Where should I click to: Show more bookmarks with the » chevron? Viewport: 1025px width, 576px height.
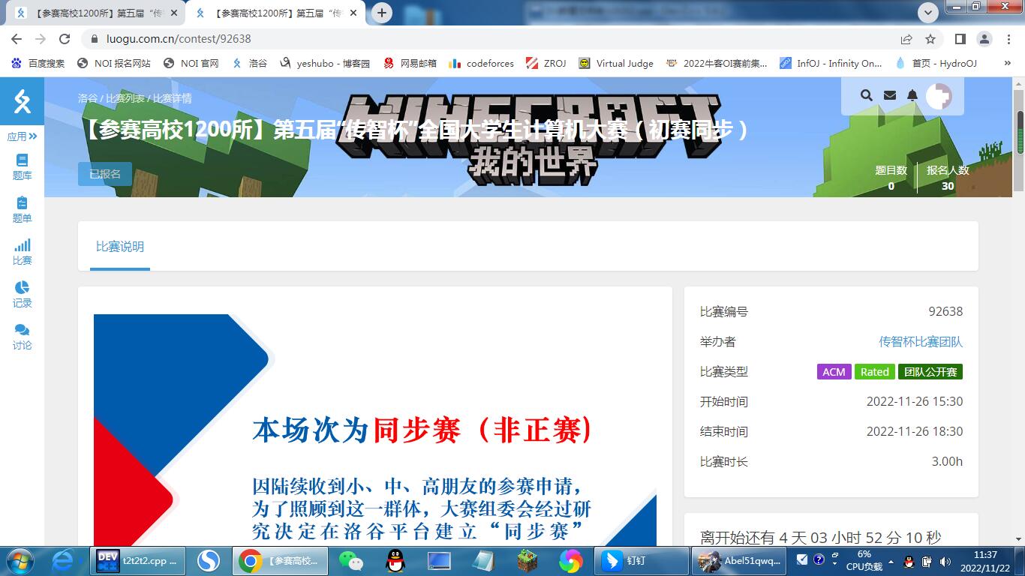coord(1007,64)
